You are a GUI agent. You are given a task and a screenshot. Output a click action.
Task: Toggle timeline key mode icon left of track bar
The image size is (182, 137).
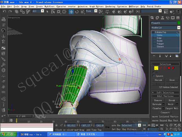click(x=11, y=120)
